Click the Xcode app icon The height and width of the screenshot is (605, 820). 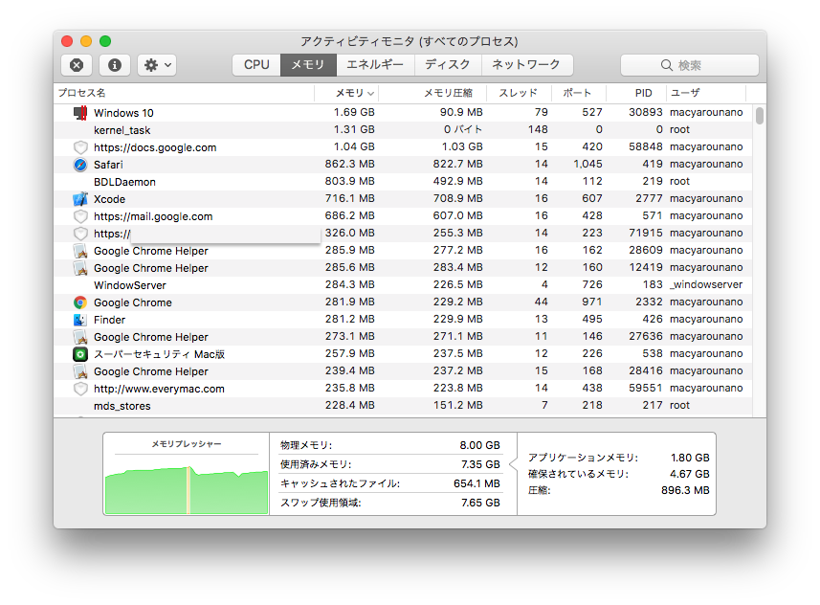tap(80, 199)
